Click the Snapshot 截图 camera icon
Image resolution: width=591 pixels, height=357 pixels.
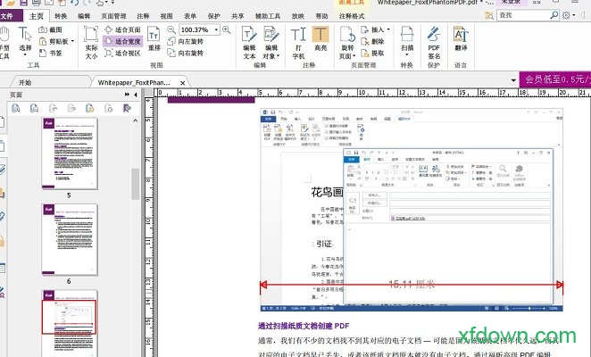(x=43, y=29)
